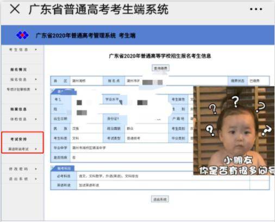Expand 英语听说考试 via its arrow
Image resolution: width=275 pixels, height=222 pixels.
tap(36, 149)
